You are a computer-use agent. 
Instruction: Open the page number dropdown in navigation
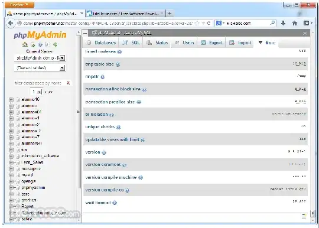[36, 92]
